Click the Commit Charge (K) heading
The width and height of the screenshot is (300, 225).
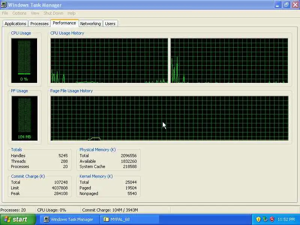28,176
